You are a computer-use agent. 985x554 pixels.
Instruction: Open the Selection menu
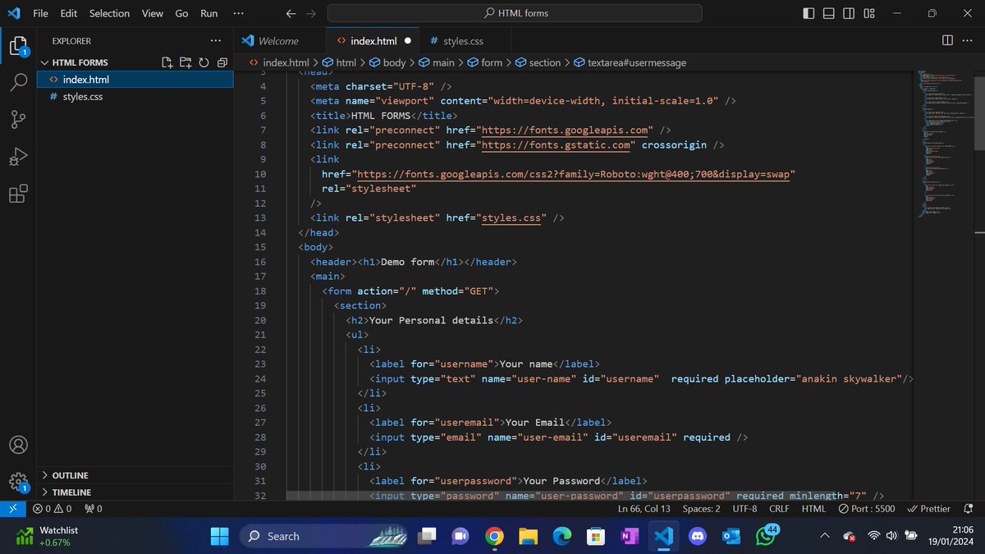[109, 13]
